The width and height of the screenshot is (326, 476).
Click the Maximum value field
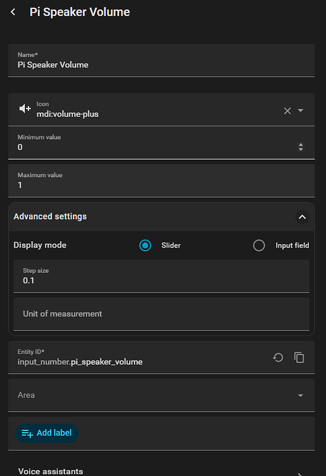161,181
